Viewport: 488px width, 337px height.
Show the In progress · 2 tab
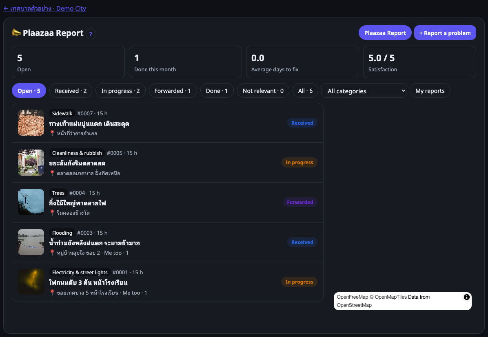pyautogui.click(x=120, y=91)
